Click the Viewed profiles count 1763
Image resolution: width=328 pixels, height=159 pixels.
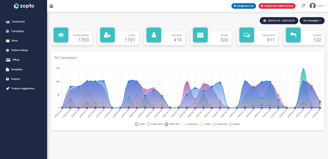(84, 40)
